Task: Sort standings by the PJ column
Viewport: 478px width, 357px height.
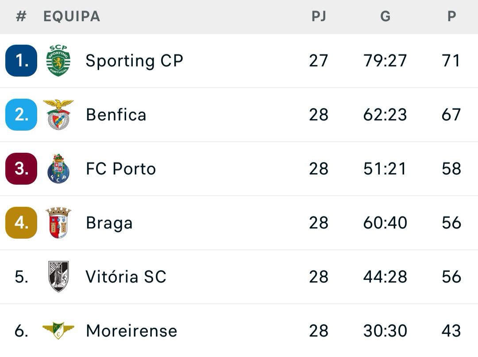Action: [320, 16]
